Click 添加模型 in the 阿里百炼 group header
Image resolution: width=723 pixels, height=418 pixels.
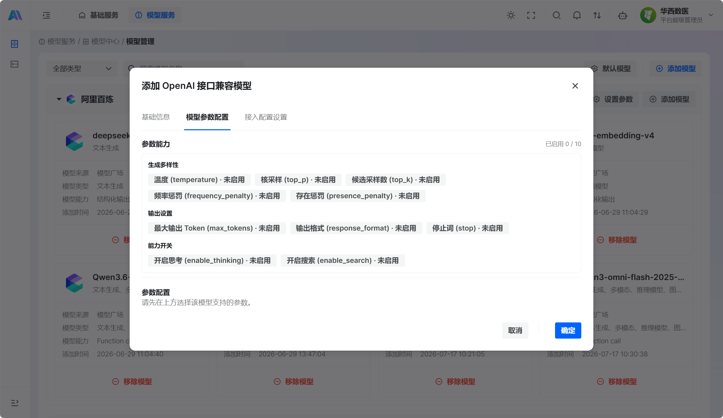[669, 99]
